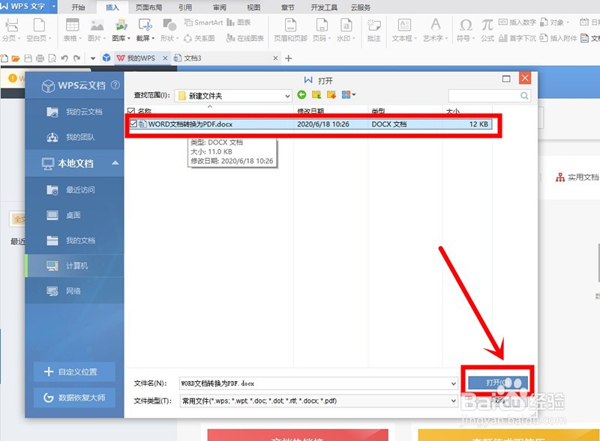Switch to the 审阅 ribbon tab
Viewport: 600px width, 441px height.
(x=220, y=7)
